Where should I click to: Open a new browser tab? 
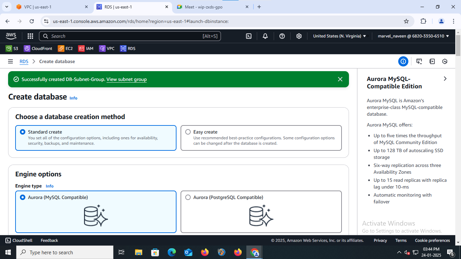259,7
